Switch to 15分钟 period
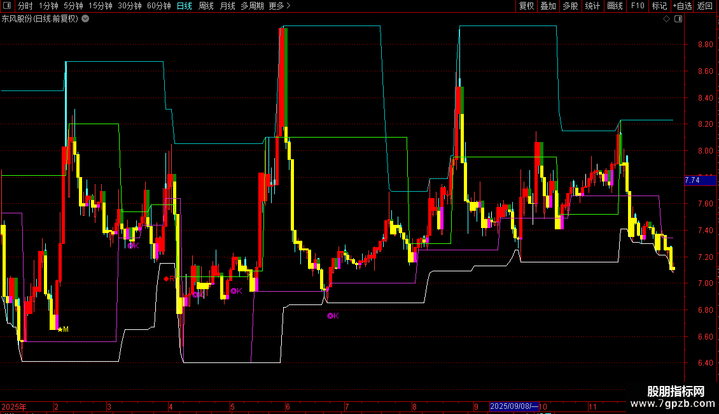Viewport: 719px width, 414px height. point(100,6)
